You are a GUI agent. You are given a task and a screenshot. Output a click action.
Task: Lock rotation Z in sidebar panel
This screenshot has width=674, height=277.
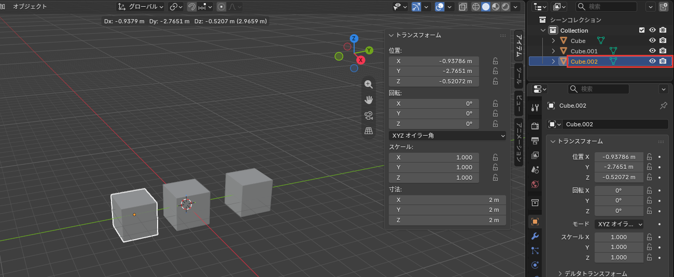pyautogui.click(x=495, y=124)
